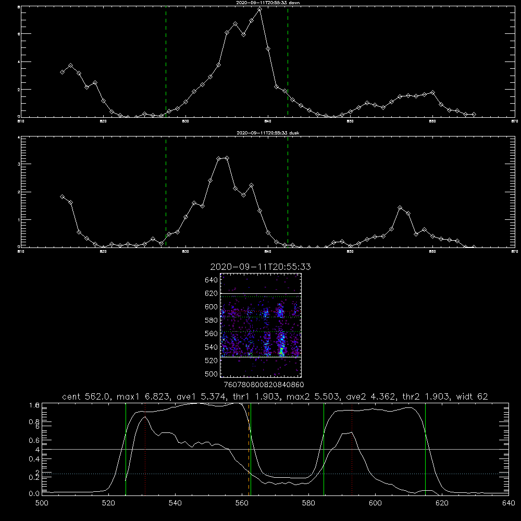Viewport: 521px width, 521px height.
Task: Select the 'thr1 1.903' value in stats line
Action: tap(256, 396)
